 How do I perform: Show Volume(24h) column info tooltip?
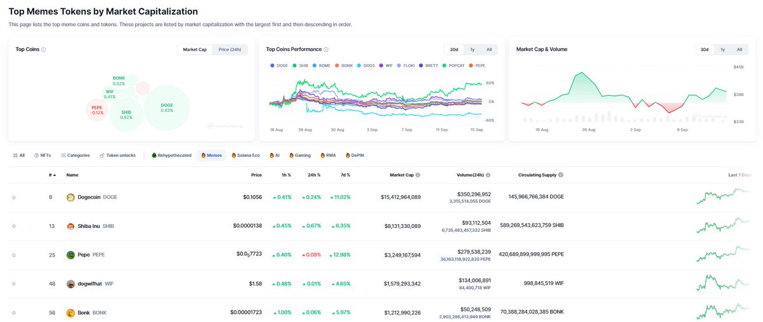coord(488,174)
